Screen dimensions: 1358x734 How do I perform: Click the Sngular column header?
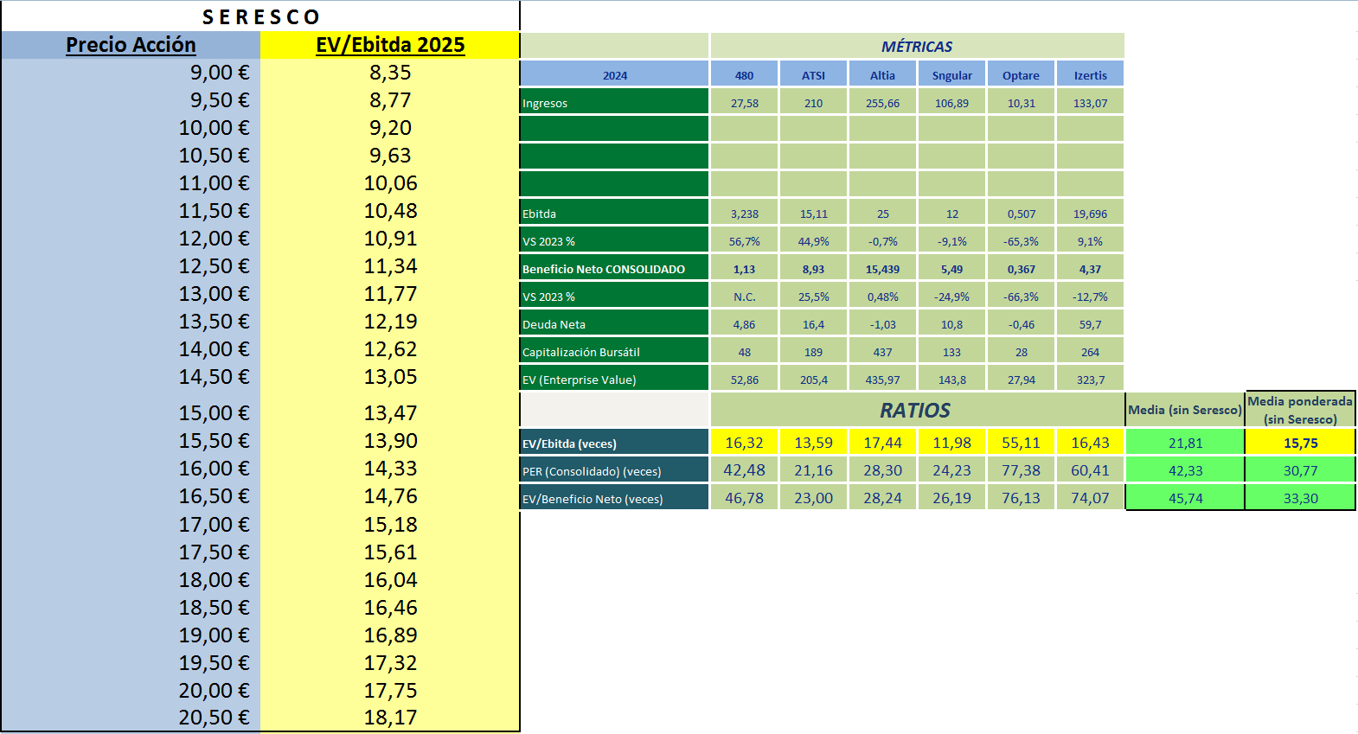tap(951, 75)
